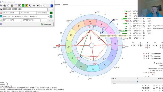Click the longitude field 37°35'00"E

point(31,20)
